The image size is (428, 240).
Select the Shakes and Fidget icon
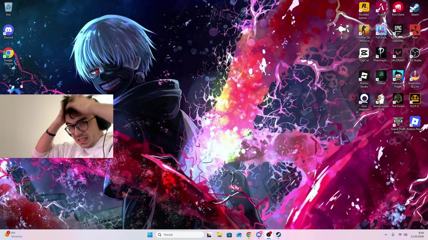coord(398,80)
